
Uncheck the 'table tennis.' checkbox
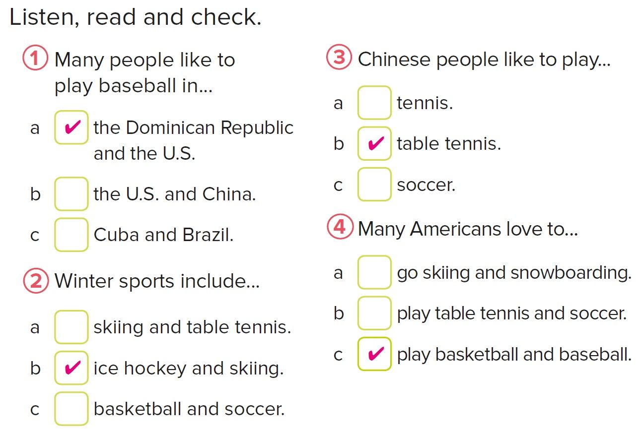[374, 143]
